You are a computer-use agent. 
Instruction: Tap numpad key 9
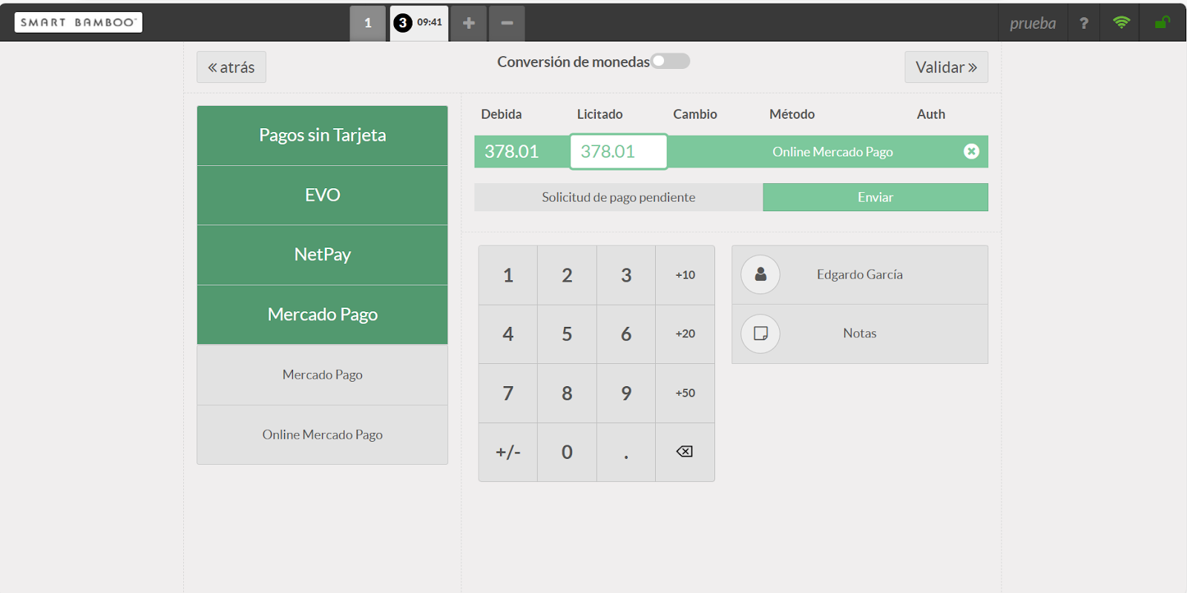pyautogui.click(x=626, y=393)
